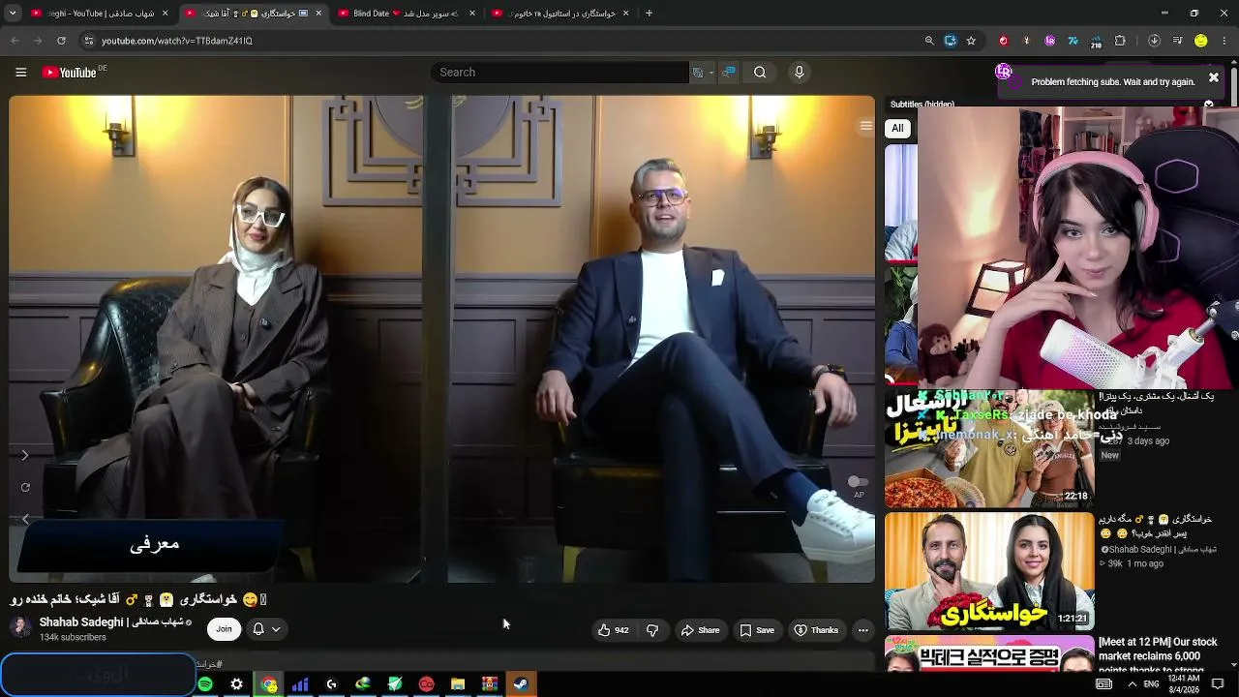The width and height of the screenshot is (1239, 697).
Task: Open the browser extensions puzzle icon
Action: (1120, 41)
